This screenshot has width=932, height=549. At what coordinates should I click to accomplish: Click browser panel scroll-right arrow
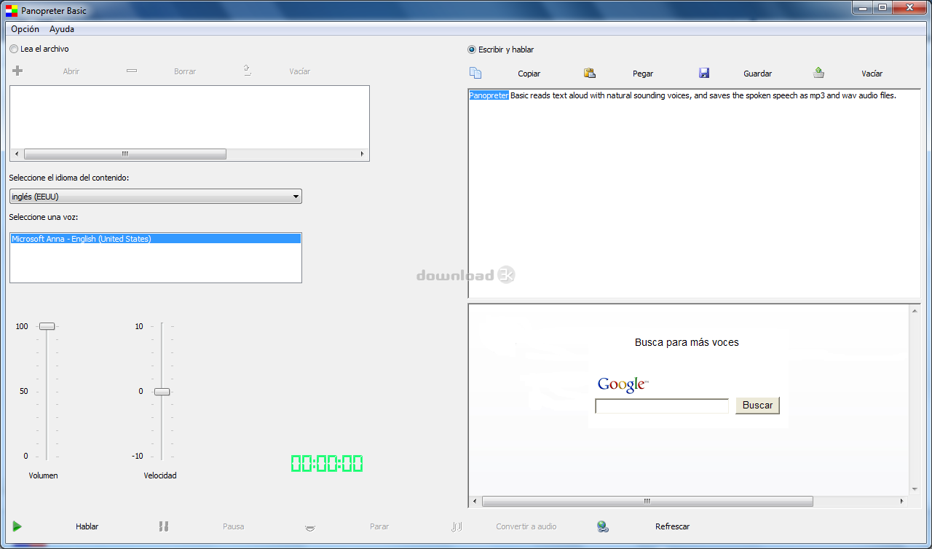(x=902, y=502)
